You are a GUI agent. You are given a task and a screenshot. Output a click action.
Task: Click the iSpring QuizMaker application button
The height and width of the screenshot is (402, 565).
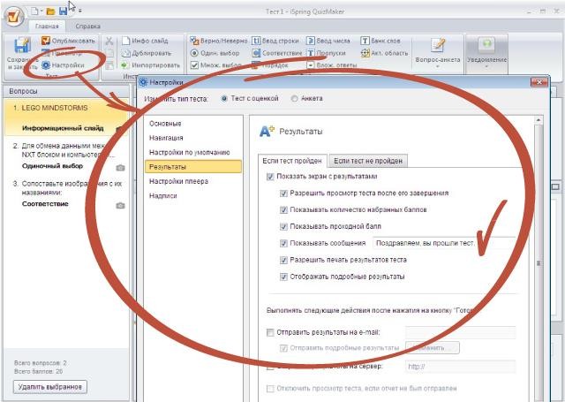pos(14,17)
